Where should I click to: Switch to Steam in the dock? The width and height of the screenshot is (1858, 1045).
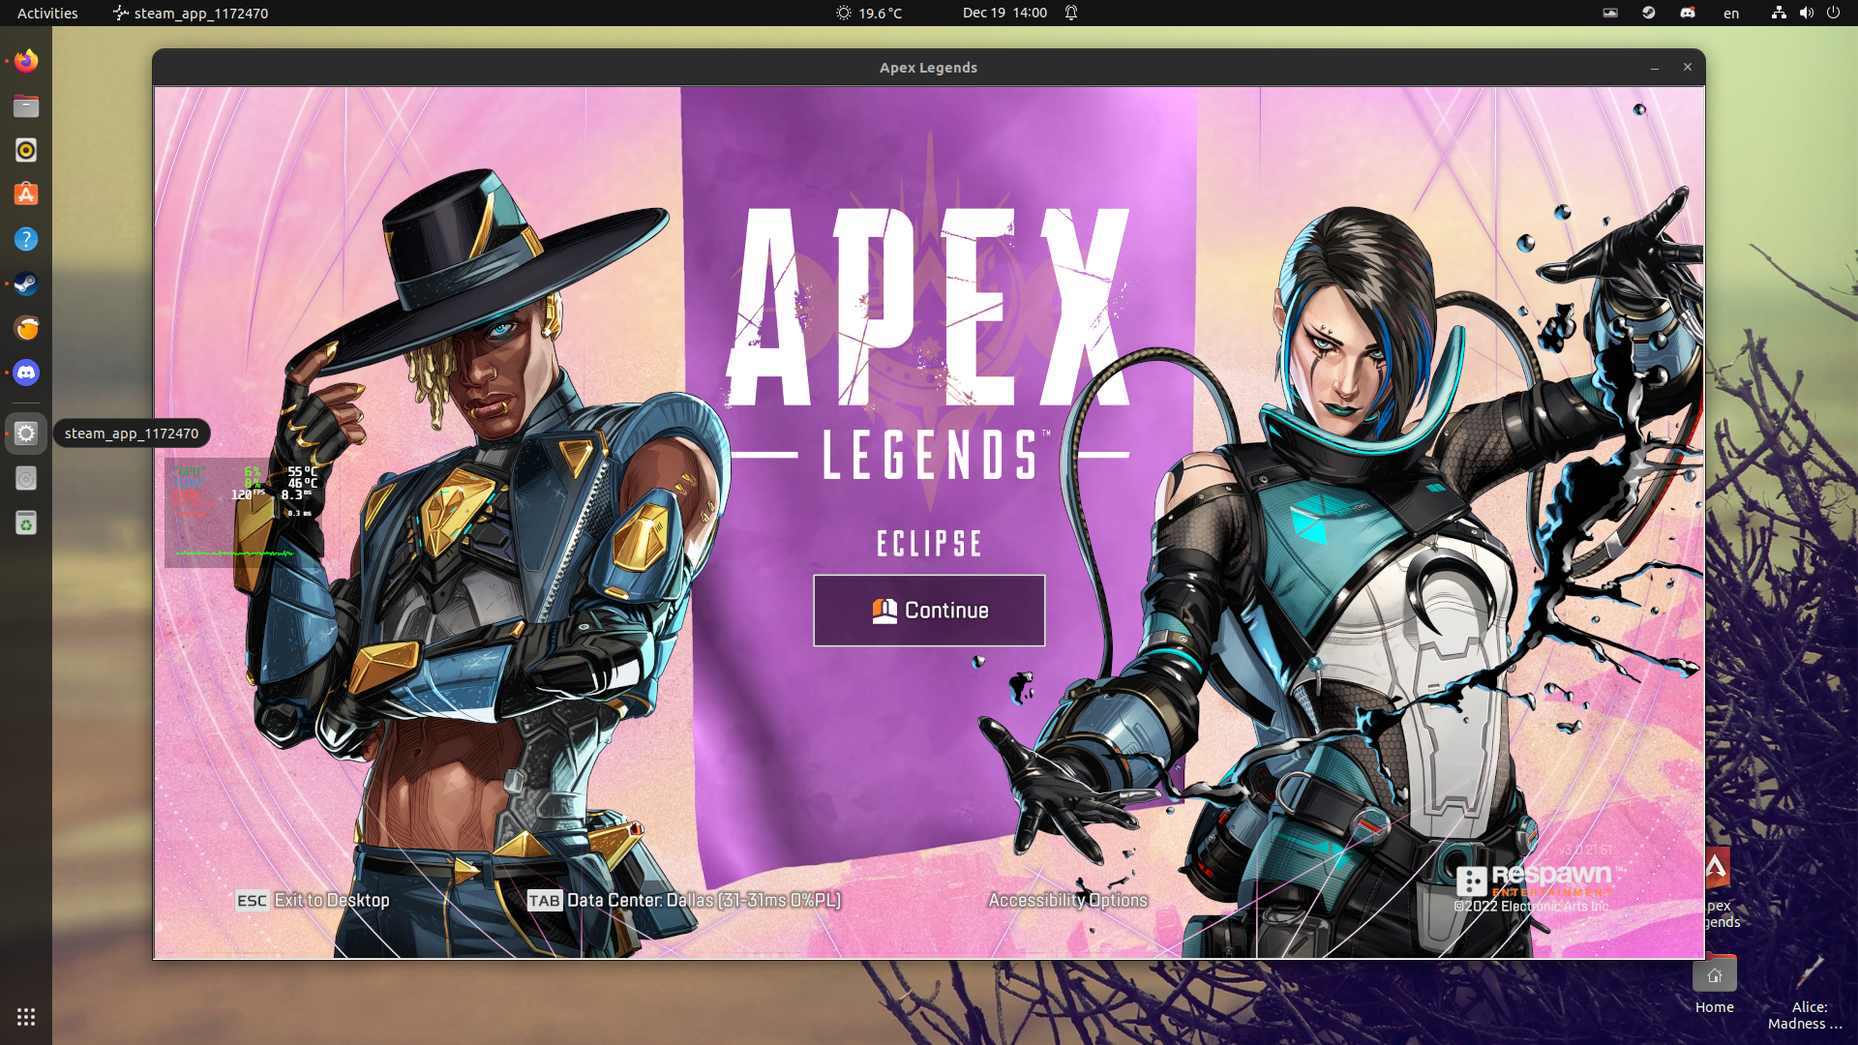pos(26,284)
